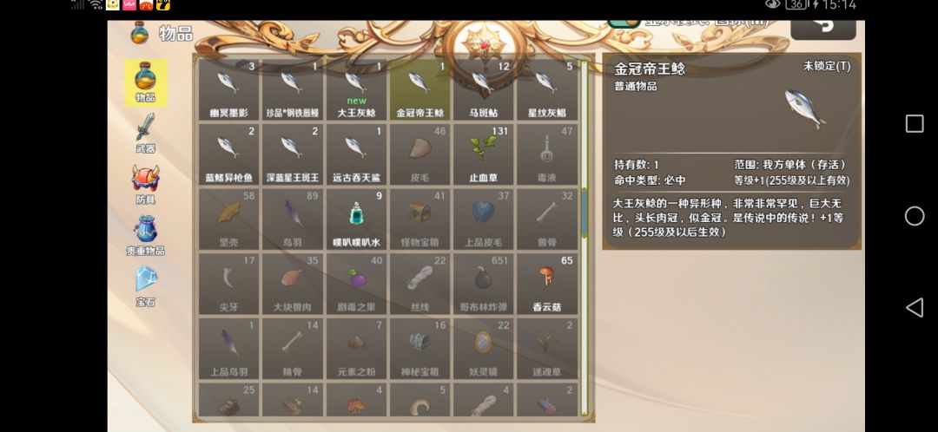The width and height of the screenshot is (938, 432).
Task: Select the 幽冥墨影 fish item
Action: coord(228,89)
